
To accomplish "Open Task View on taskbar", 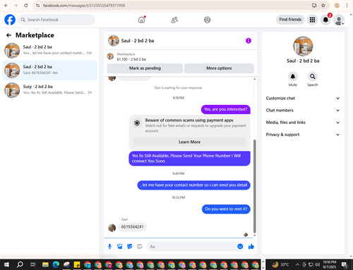I will point(33,265).
